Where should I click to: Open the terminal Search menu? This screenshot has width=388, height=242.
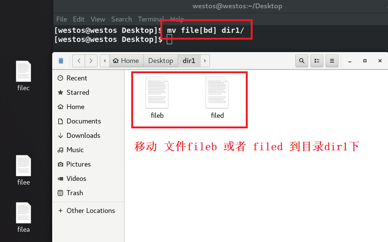pos(121,19)
